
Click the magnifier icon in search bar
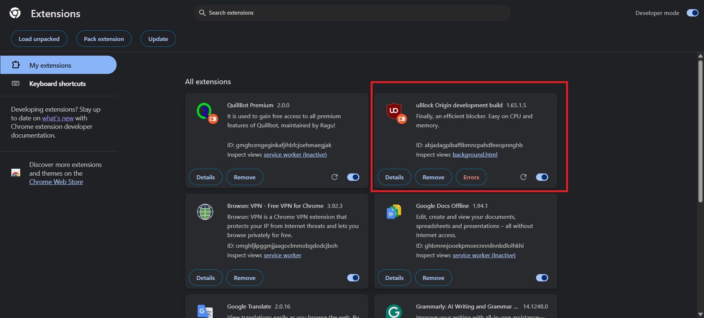pos(202,13)
